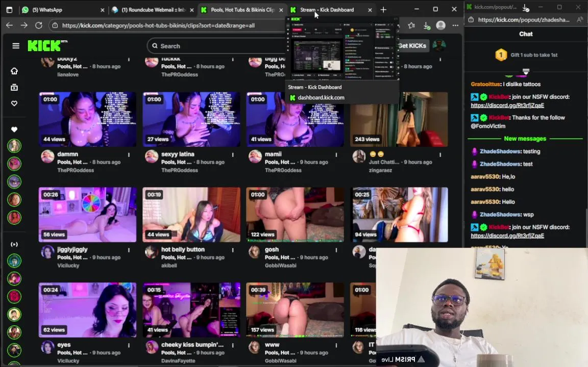Open channel 'zingaraez'

point(380,170)
